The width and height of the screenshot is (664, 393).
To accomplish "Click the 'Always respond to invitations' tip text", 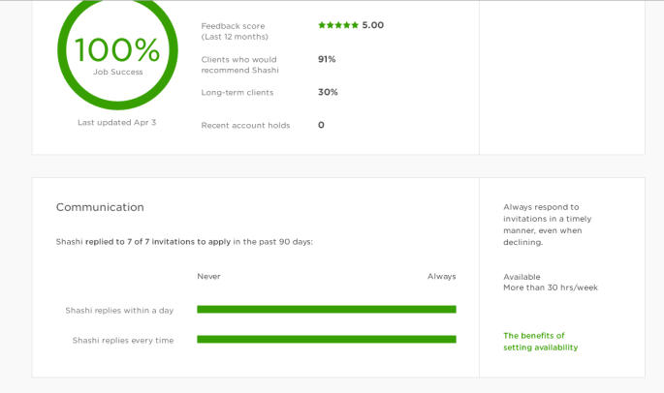I will point(547,225).
